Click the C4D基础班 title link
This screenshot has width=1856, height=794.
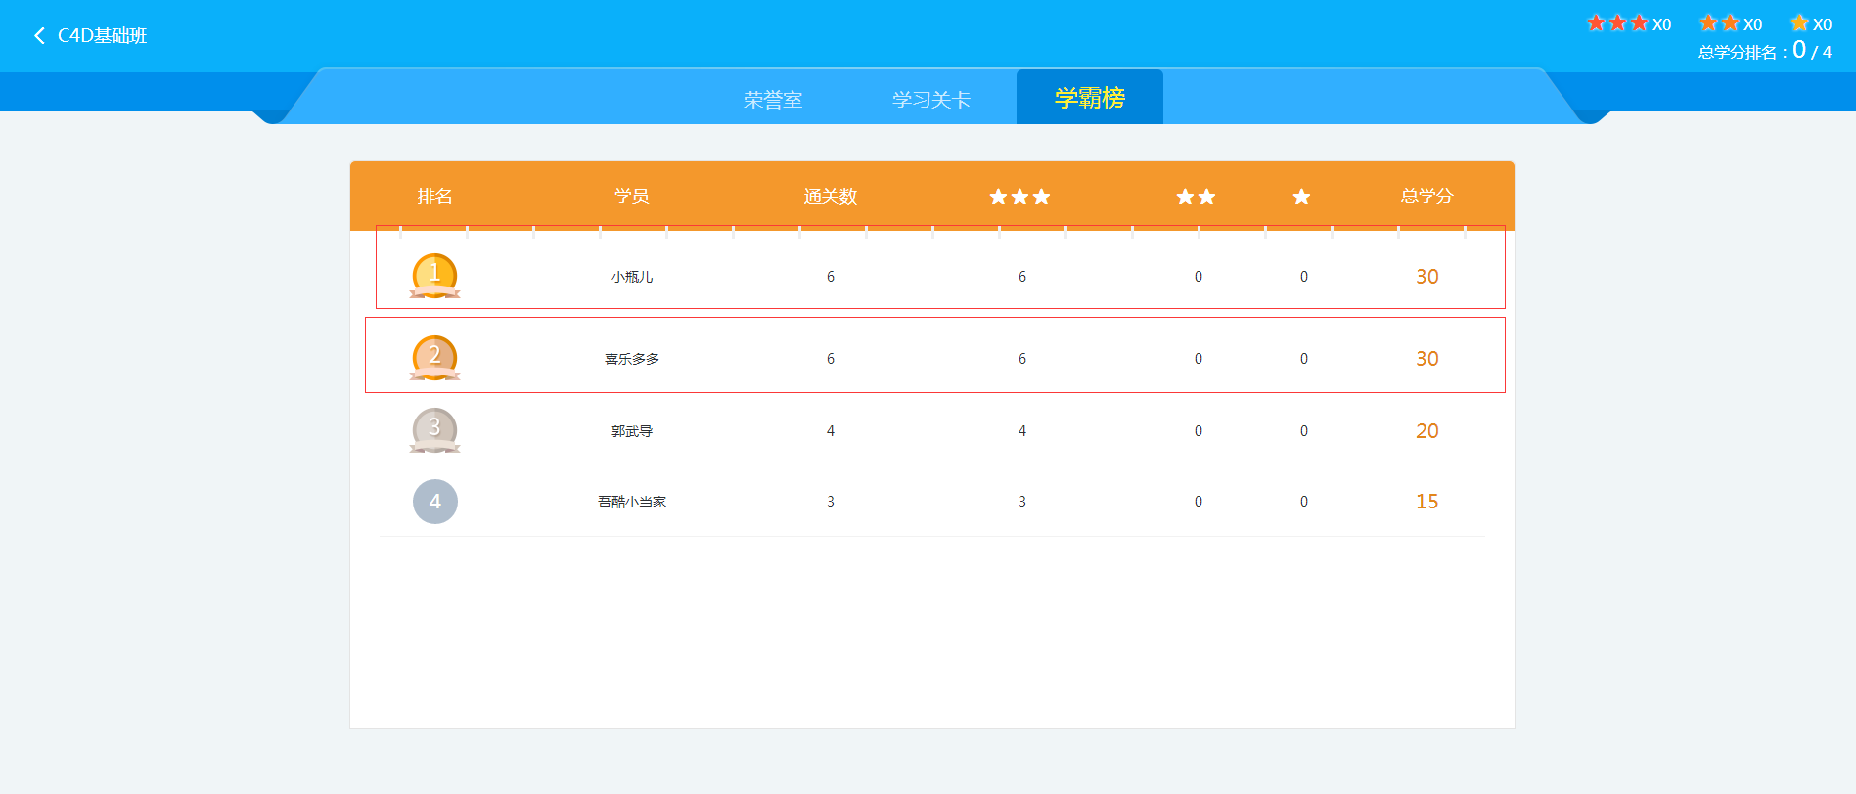pyautogui.click(x=102, y=36)
